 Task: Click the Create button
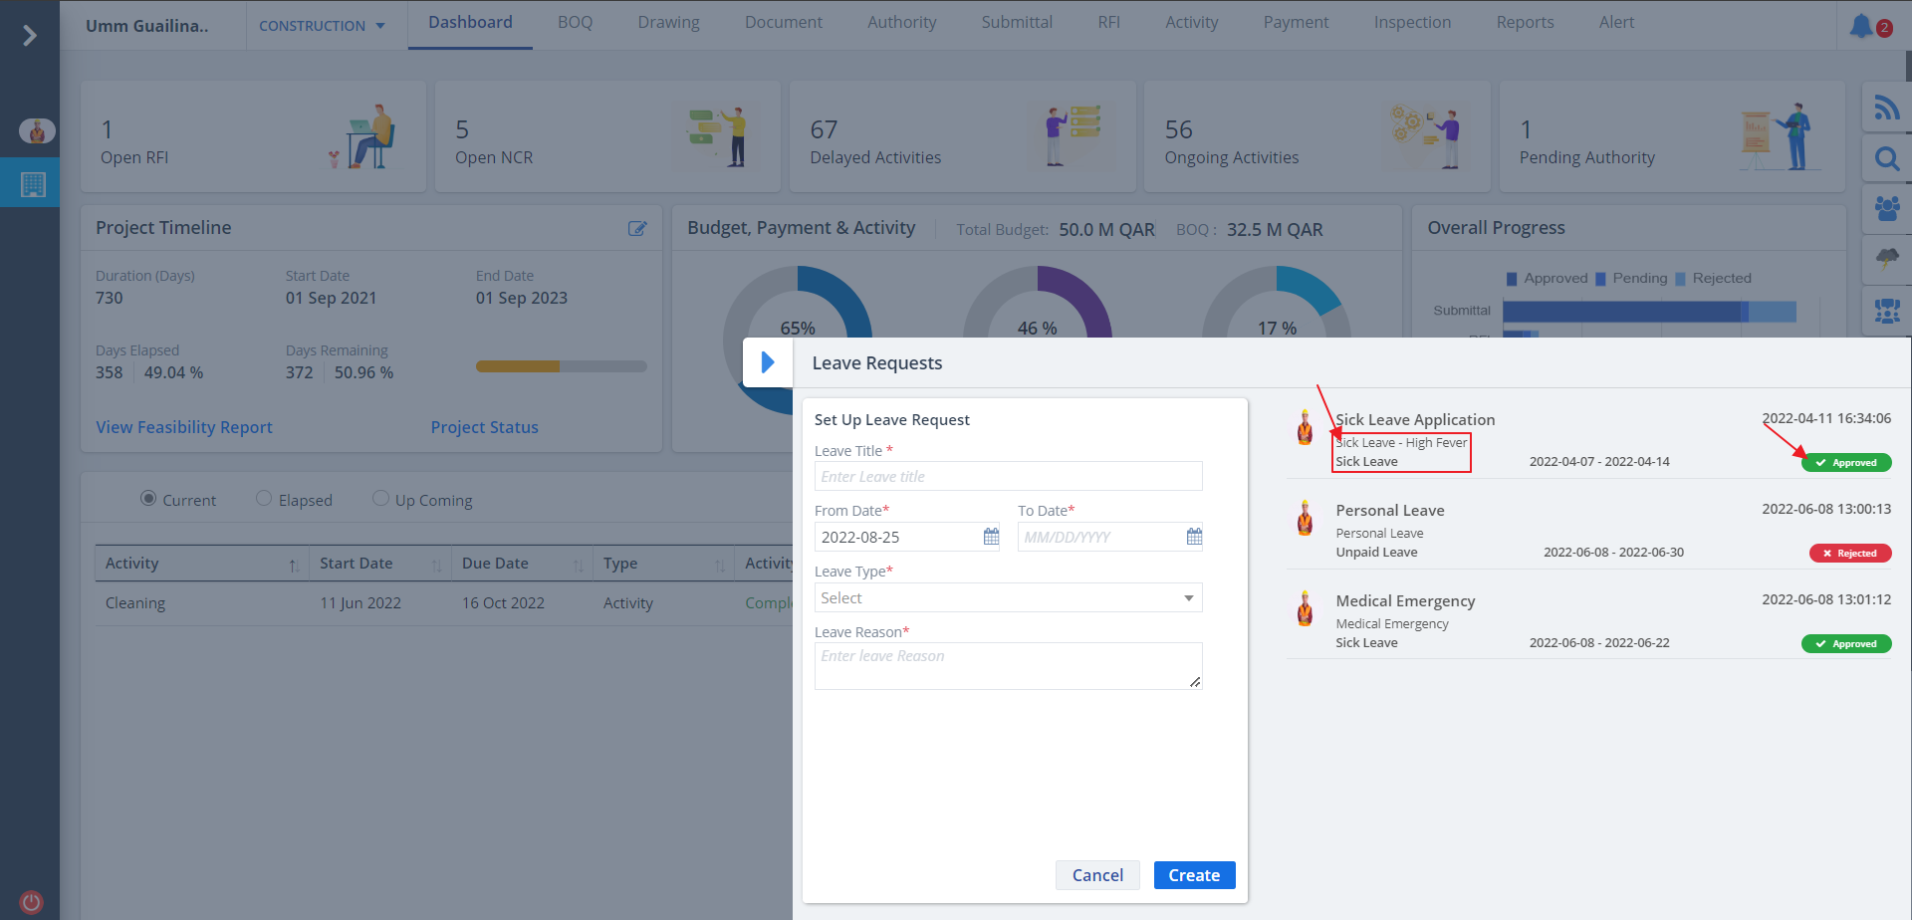click(1194, 875)
